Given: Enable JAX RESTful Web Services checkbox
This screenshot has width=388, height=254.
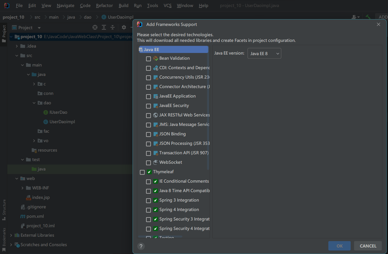Looking at the screenshot, I should 148,115.
